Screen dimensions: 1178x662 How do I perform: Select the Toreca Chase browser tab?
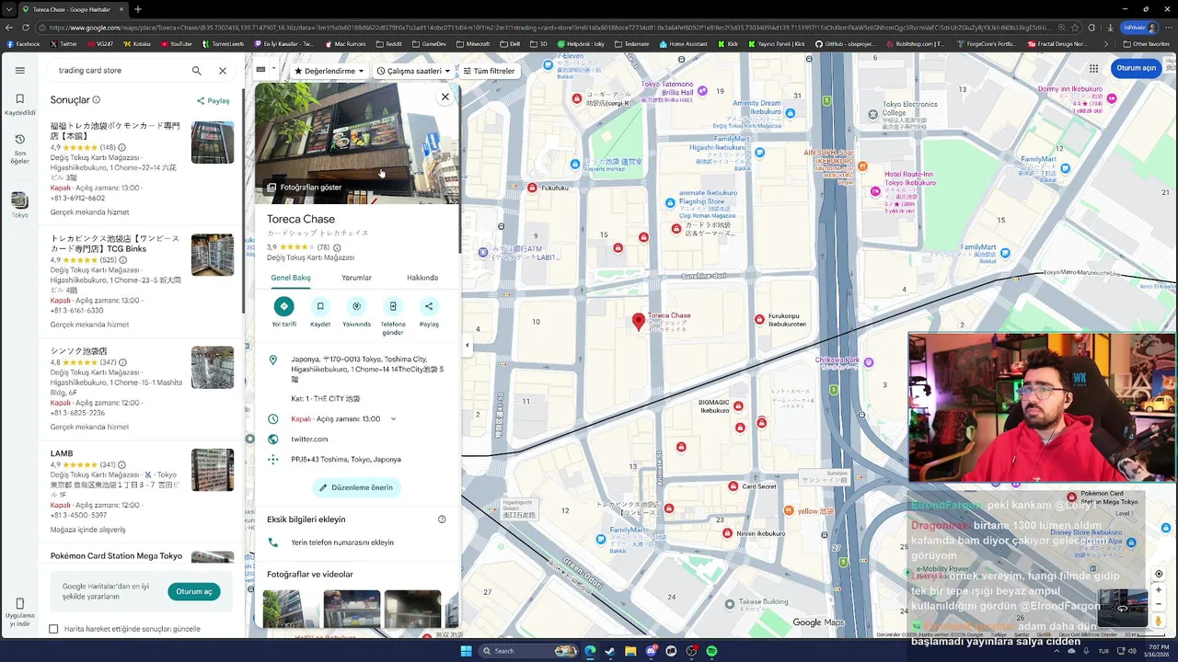[72, 9]
